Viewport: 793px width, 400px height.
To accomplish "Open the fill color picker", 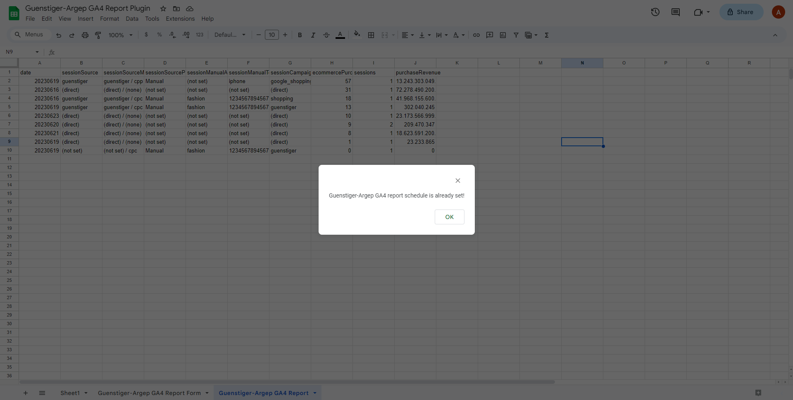I will tap(357, 35).
